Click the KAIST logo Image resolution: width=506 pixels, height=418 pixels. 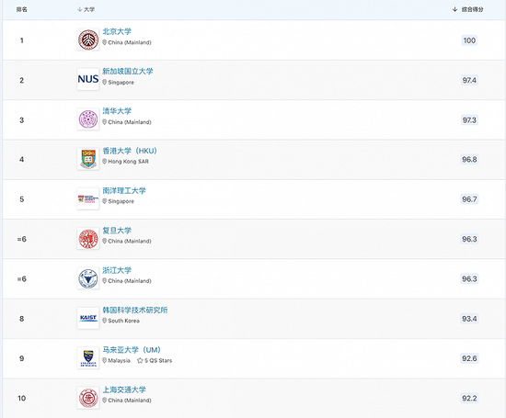tap(88, 318)
